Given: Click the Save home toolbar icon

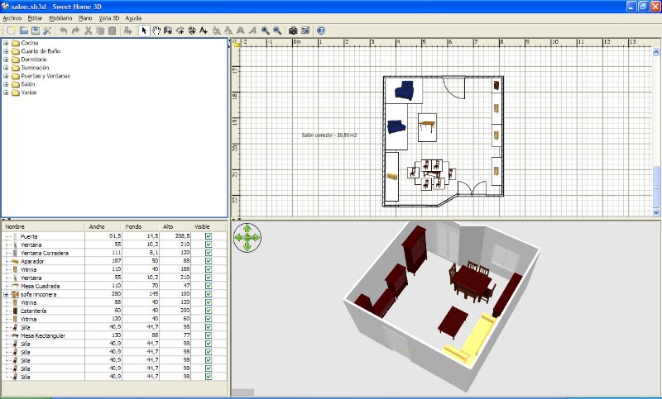Looking at the screenshot, I should click(x=36, y=31).
